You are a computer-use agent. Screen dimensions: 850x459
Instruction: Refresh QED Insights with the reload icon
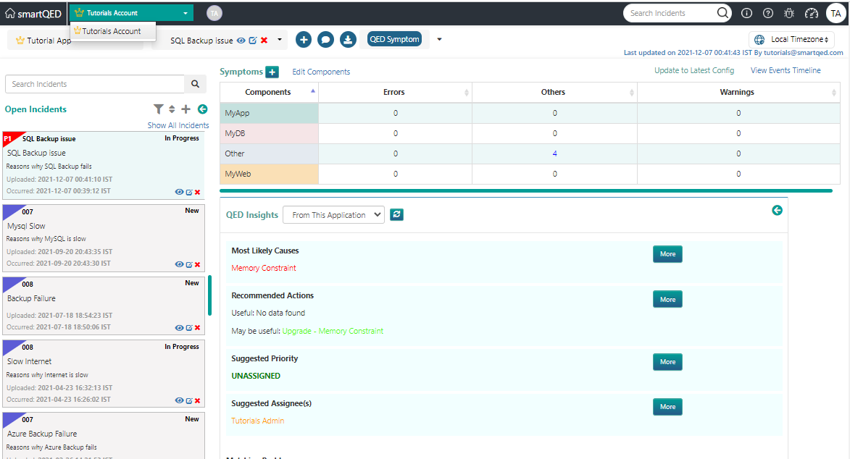(x=396, y=214)
